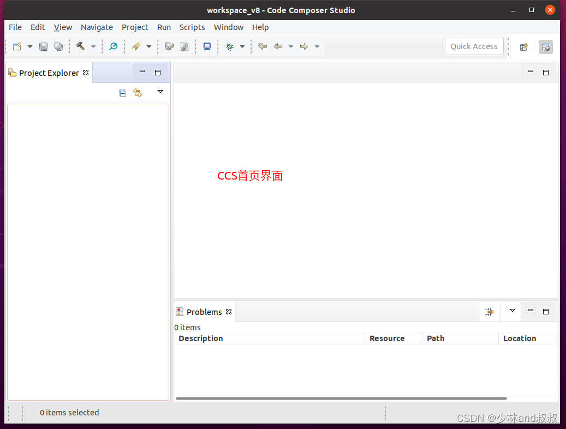
Task: Open the Project menu
Action: tap(135, 27)
